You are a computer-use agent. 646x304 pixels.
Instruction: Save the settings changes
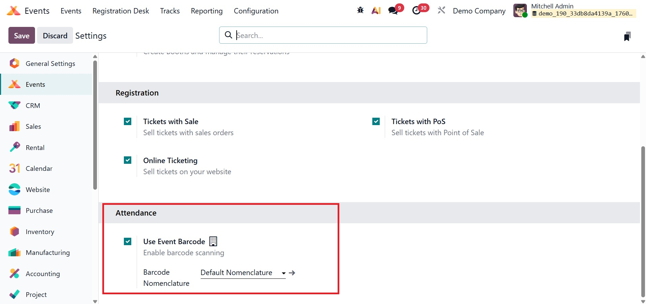(22, 36)
